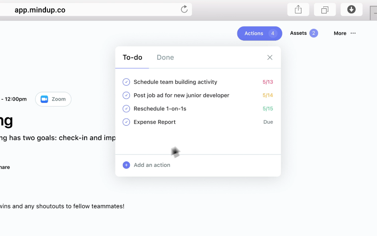The image size is (377, 236).
Task: Toggle the Actions button
Action: [259, 33]
